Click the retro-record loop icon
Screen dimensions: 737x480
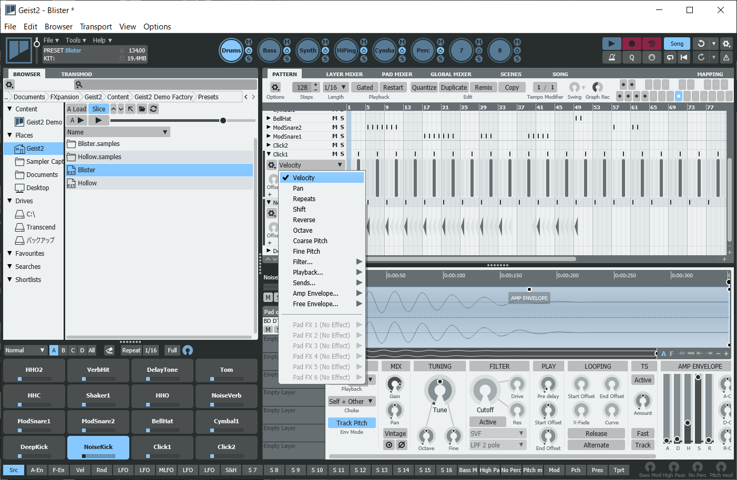[651, 44]
